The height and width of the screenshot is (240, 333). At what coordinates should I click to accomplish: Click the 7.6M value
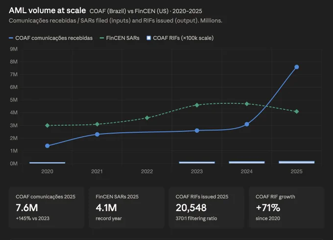tap(27, 208)
